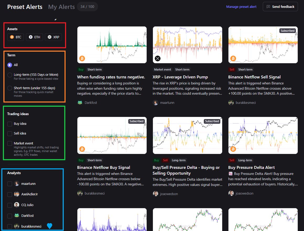
Task: Click the Subscribed badge on Buy/Sell Pressure Delta
Action: tap(212, 121)
